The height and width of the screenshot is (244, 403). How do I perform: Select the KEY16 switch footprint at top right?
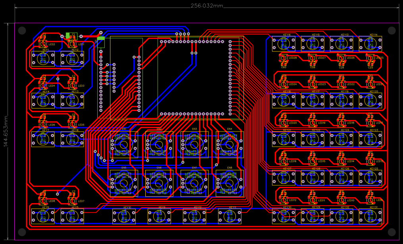[x=284, y=44]
